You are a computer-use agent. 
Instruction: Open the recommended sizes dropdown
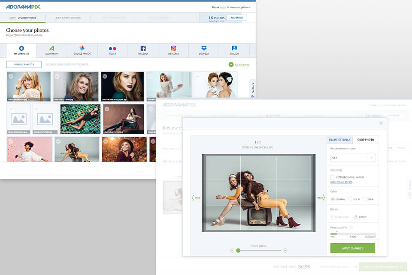(x=372, y=158)
